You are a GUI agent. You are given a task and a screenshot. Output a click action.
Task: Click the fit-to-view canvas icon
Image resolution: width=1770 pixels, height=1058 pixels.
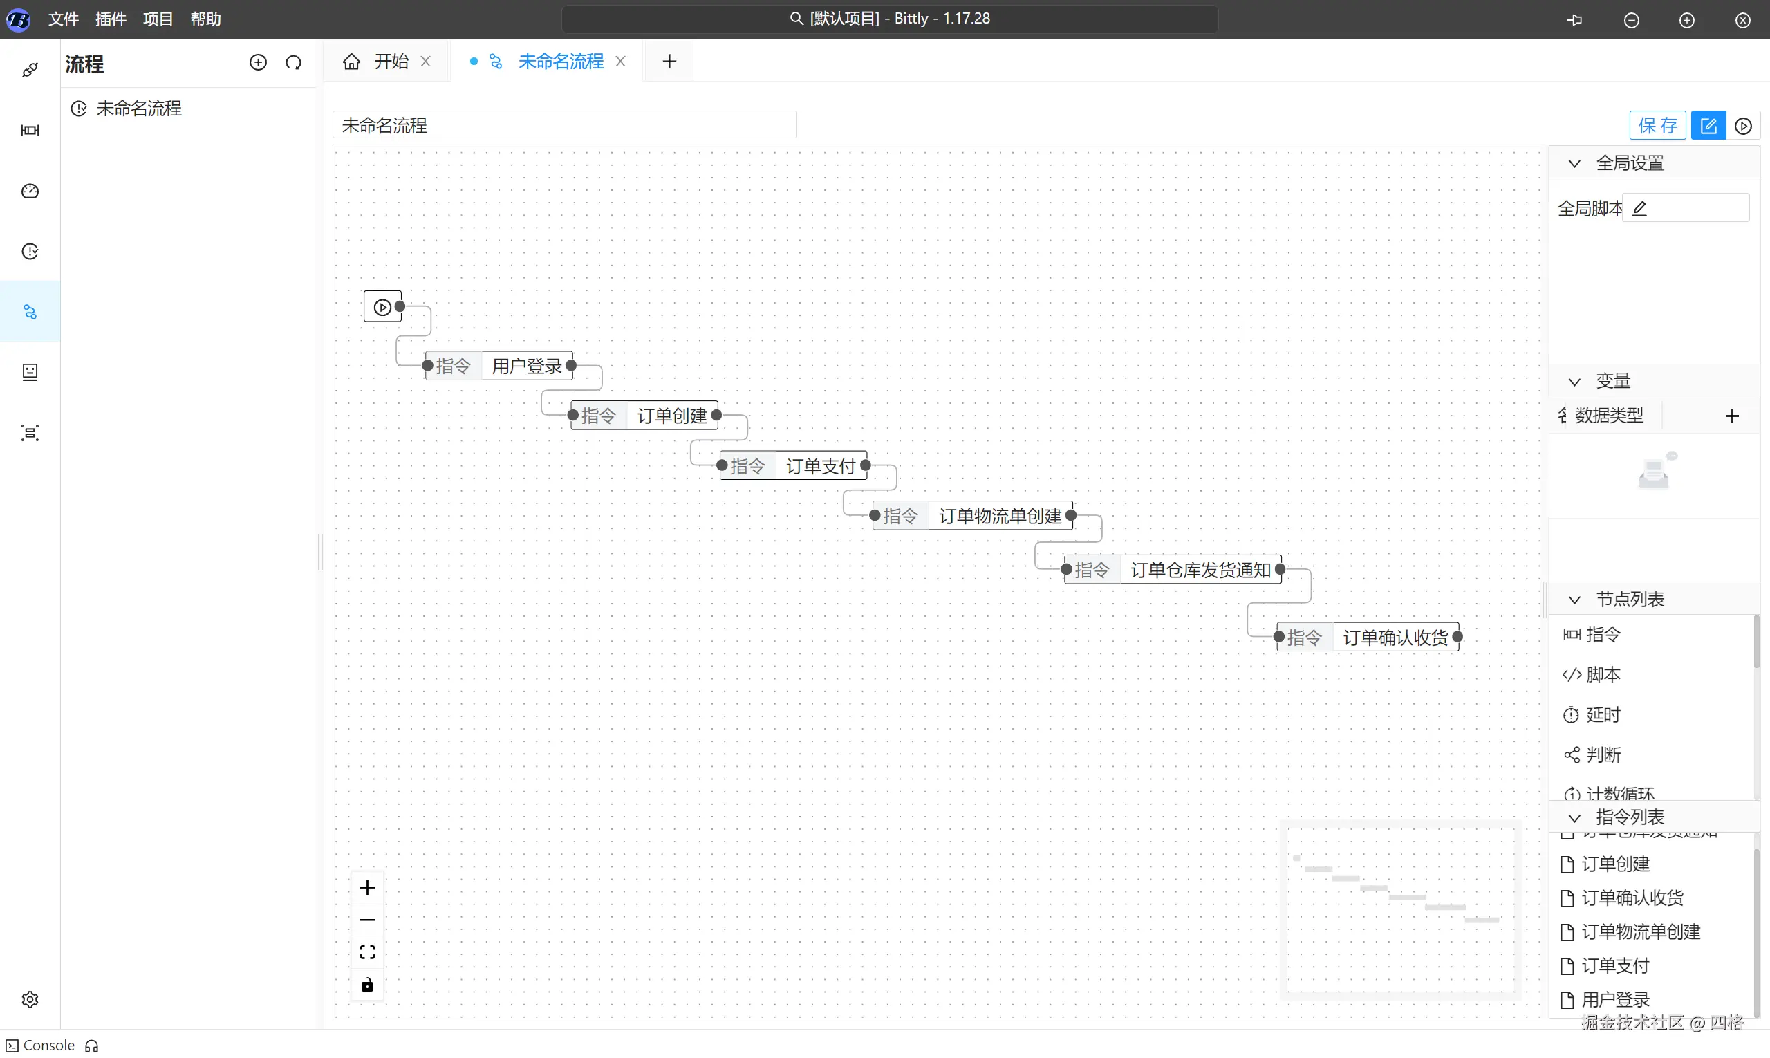click(367, 952)
